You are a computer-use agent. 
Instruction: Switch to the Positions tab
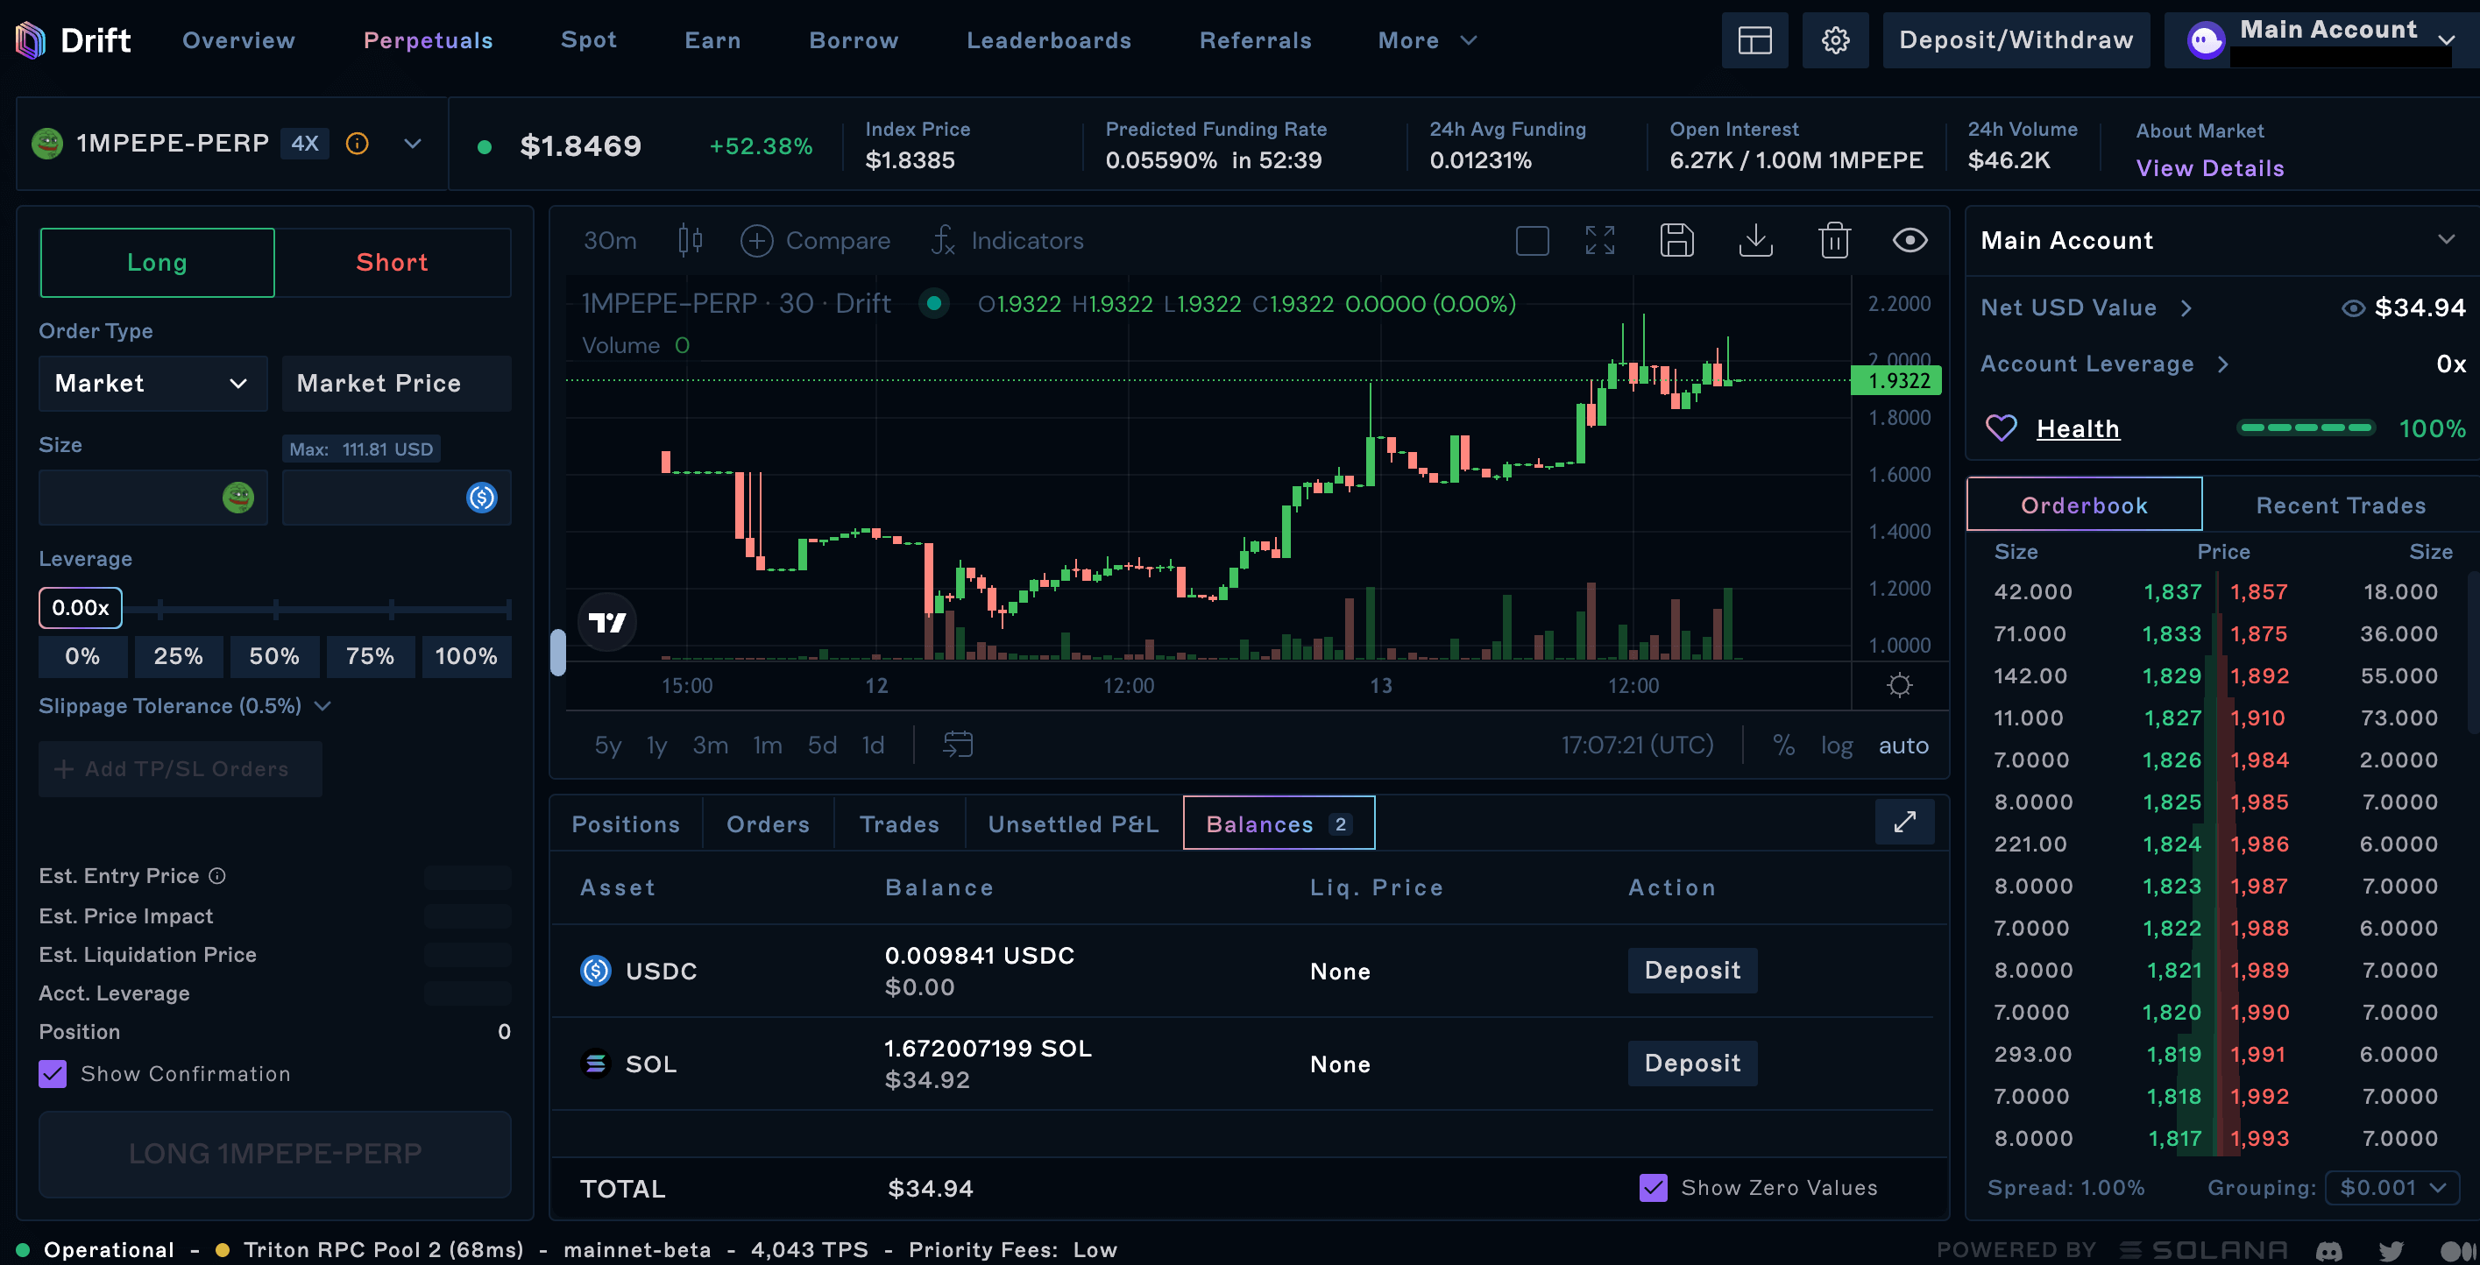(626, 824)
